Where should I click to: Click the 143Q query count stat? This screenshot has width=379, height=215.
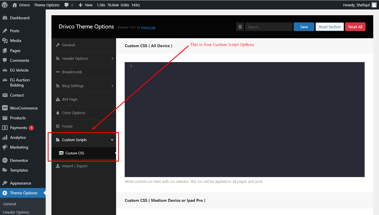pos(136,5)
